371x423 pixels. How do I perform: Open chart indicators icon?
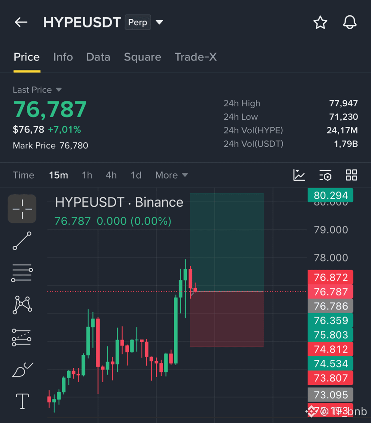tap(299, 175)
